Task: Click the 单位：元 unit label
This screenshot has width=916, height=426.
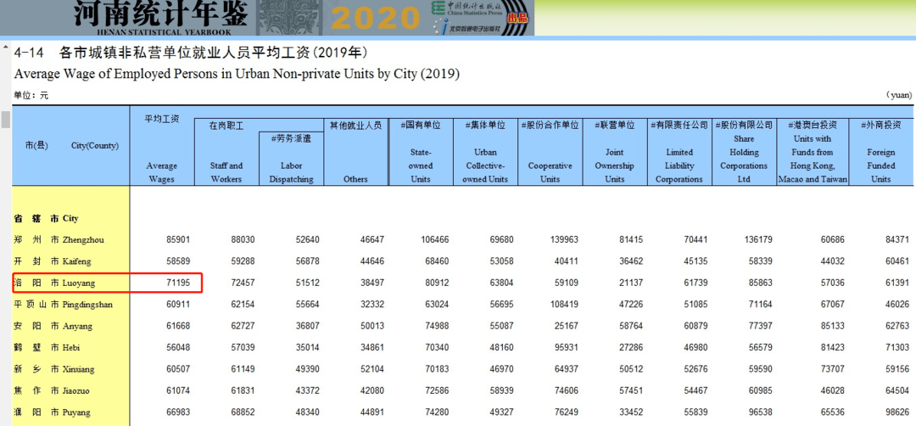Action: pos(31,95)
